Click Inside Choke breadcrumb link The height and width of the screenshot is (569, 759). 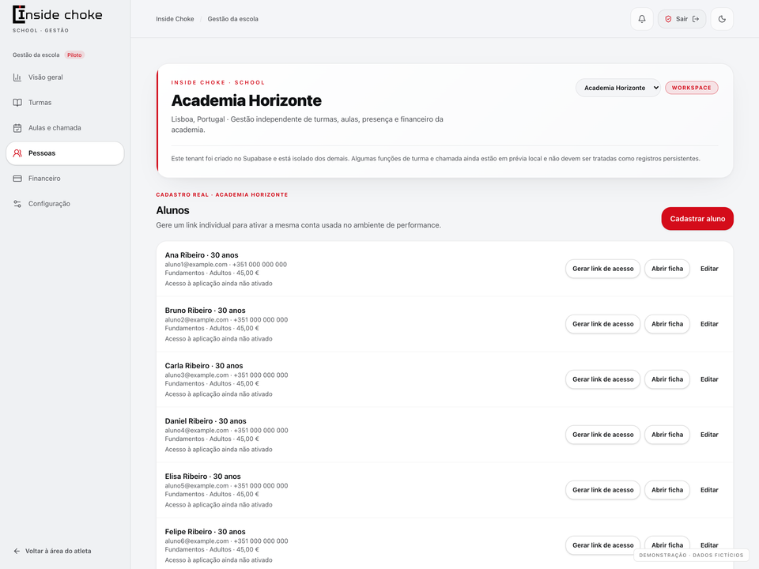[175, 19]
